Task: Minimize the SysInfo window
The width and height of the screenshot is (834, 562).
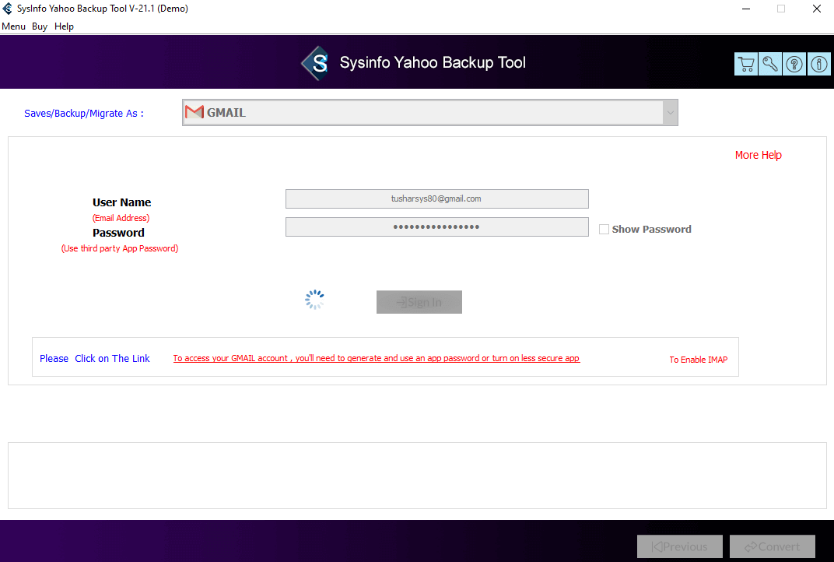Action: tap(746, 9)
